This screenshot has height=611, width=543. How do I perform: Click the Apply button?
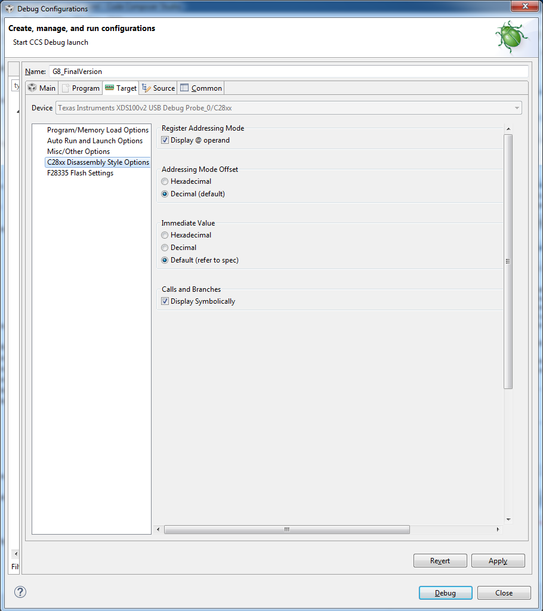click(498, 560)
